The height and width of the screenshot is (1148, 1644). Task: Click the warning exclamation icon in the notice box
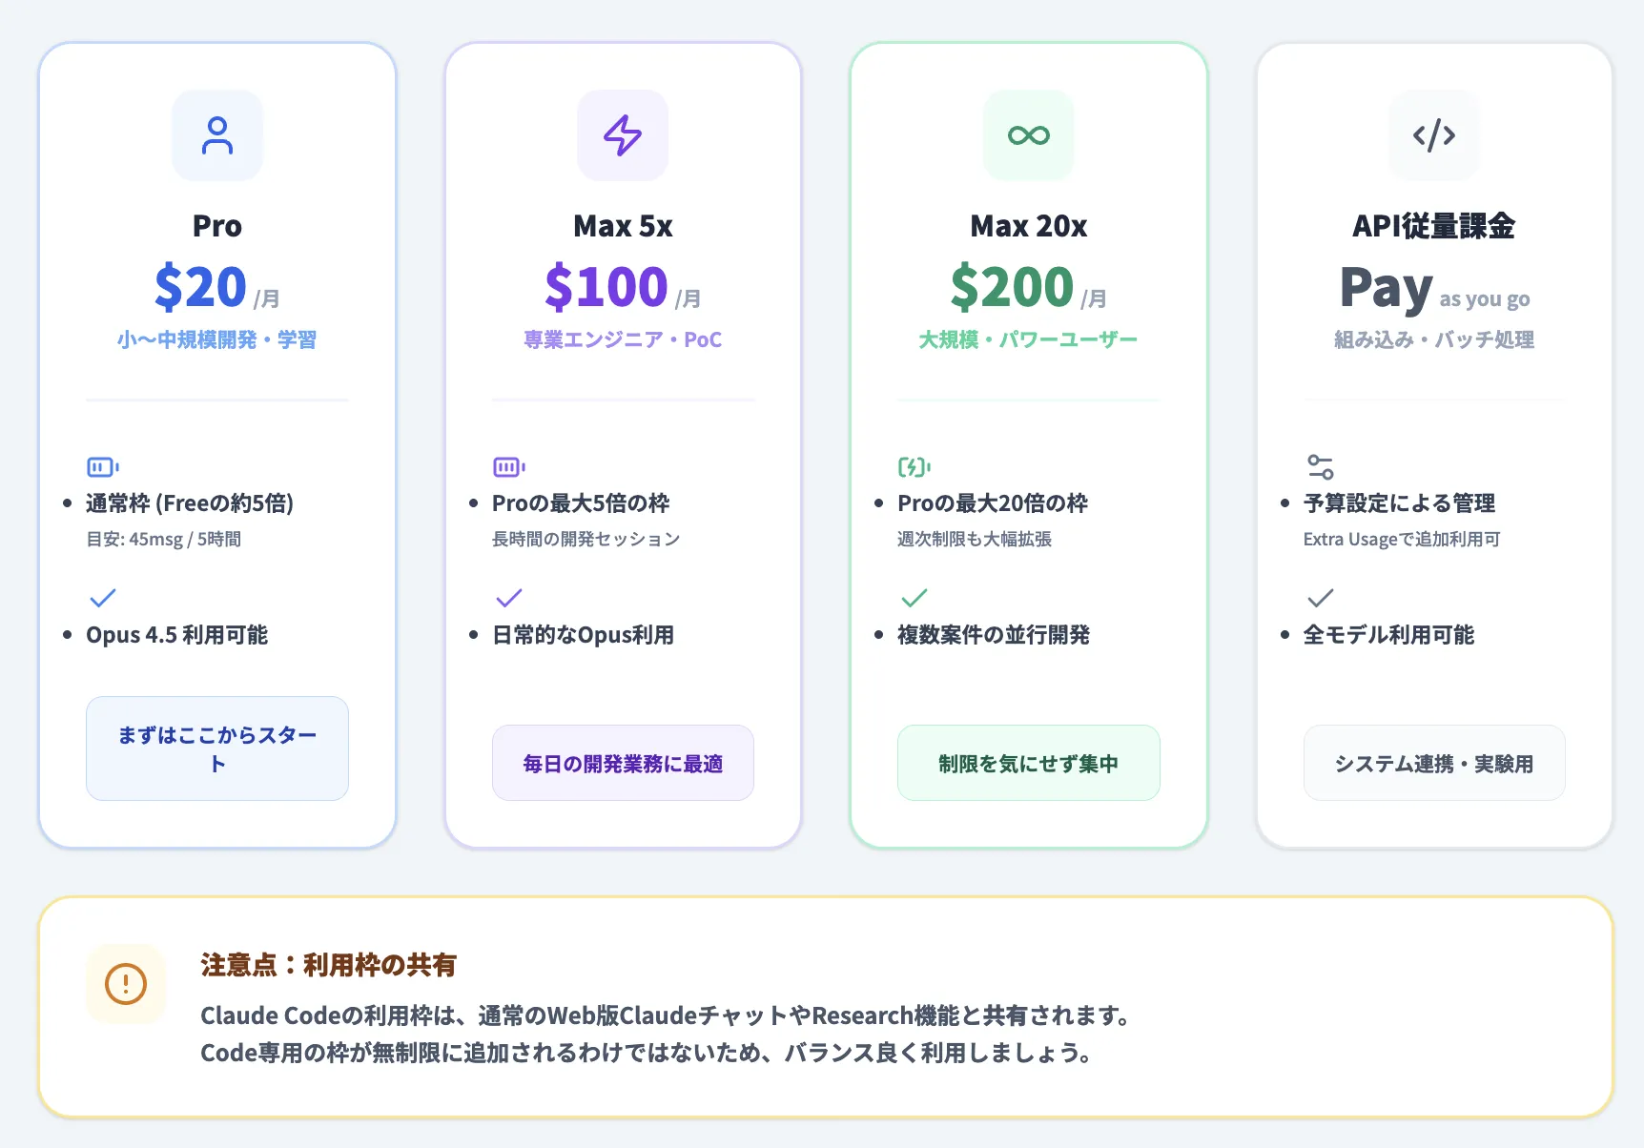[126, 983]
